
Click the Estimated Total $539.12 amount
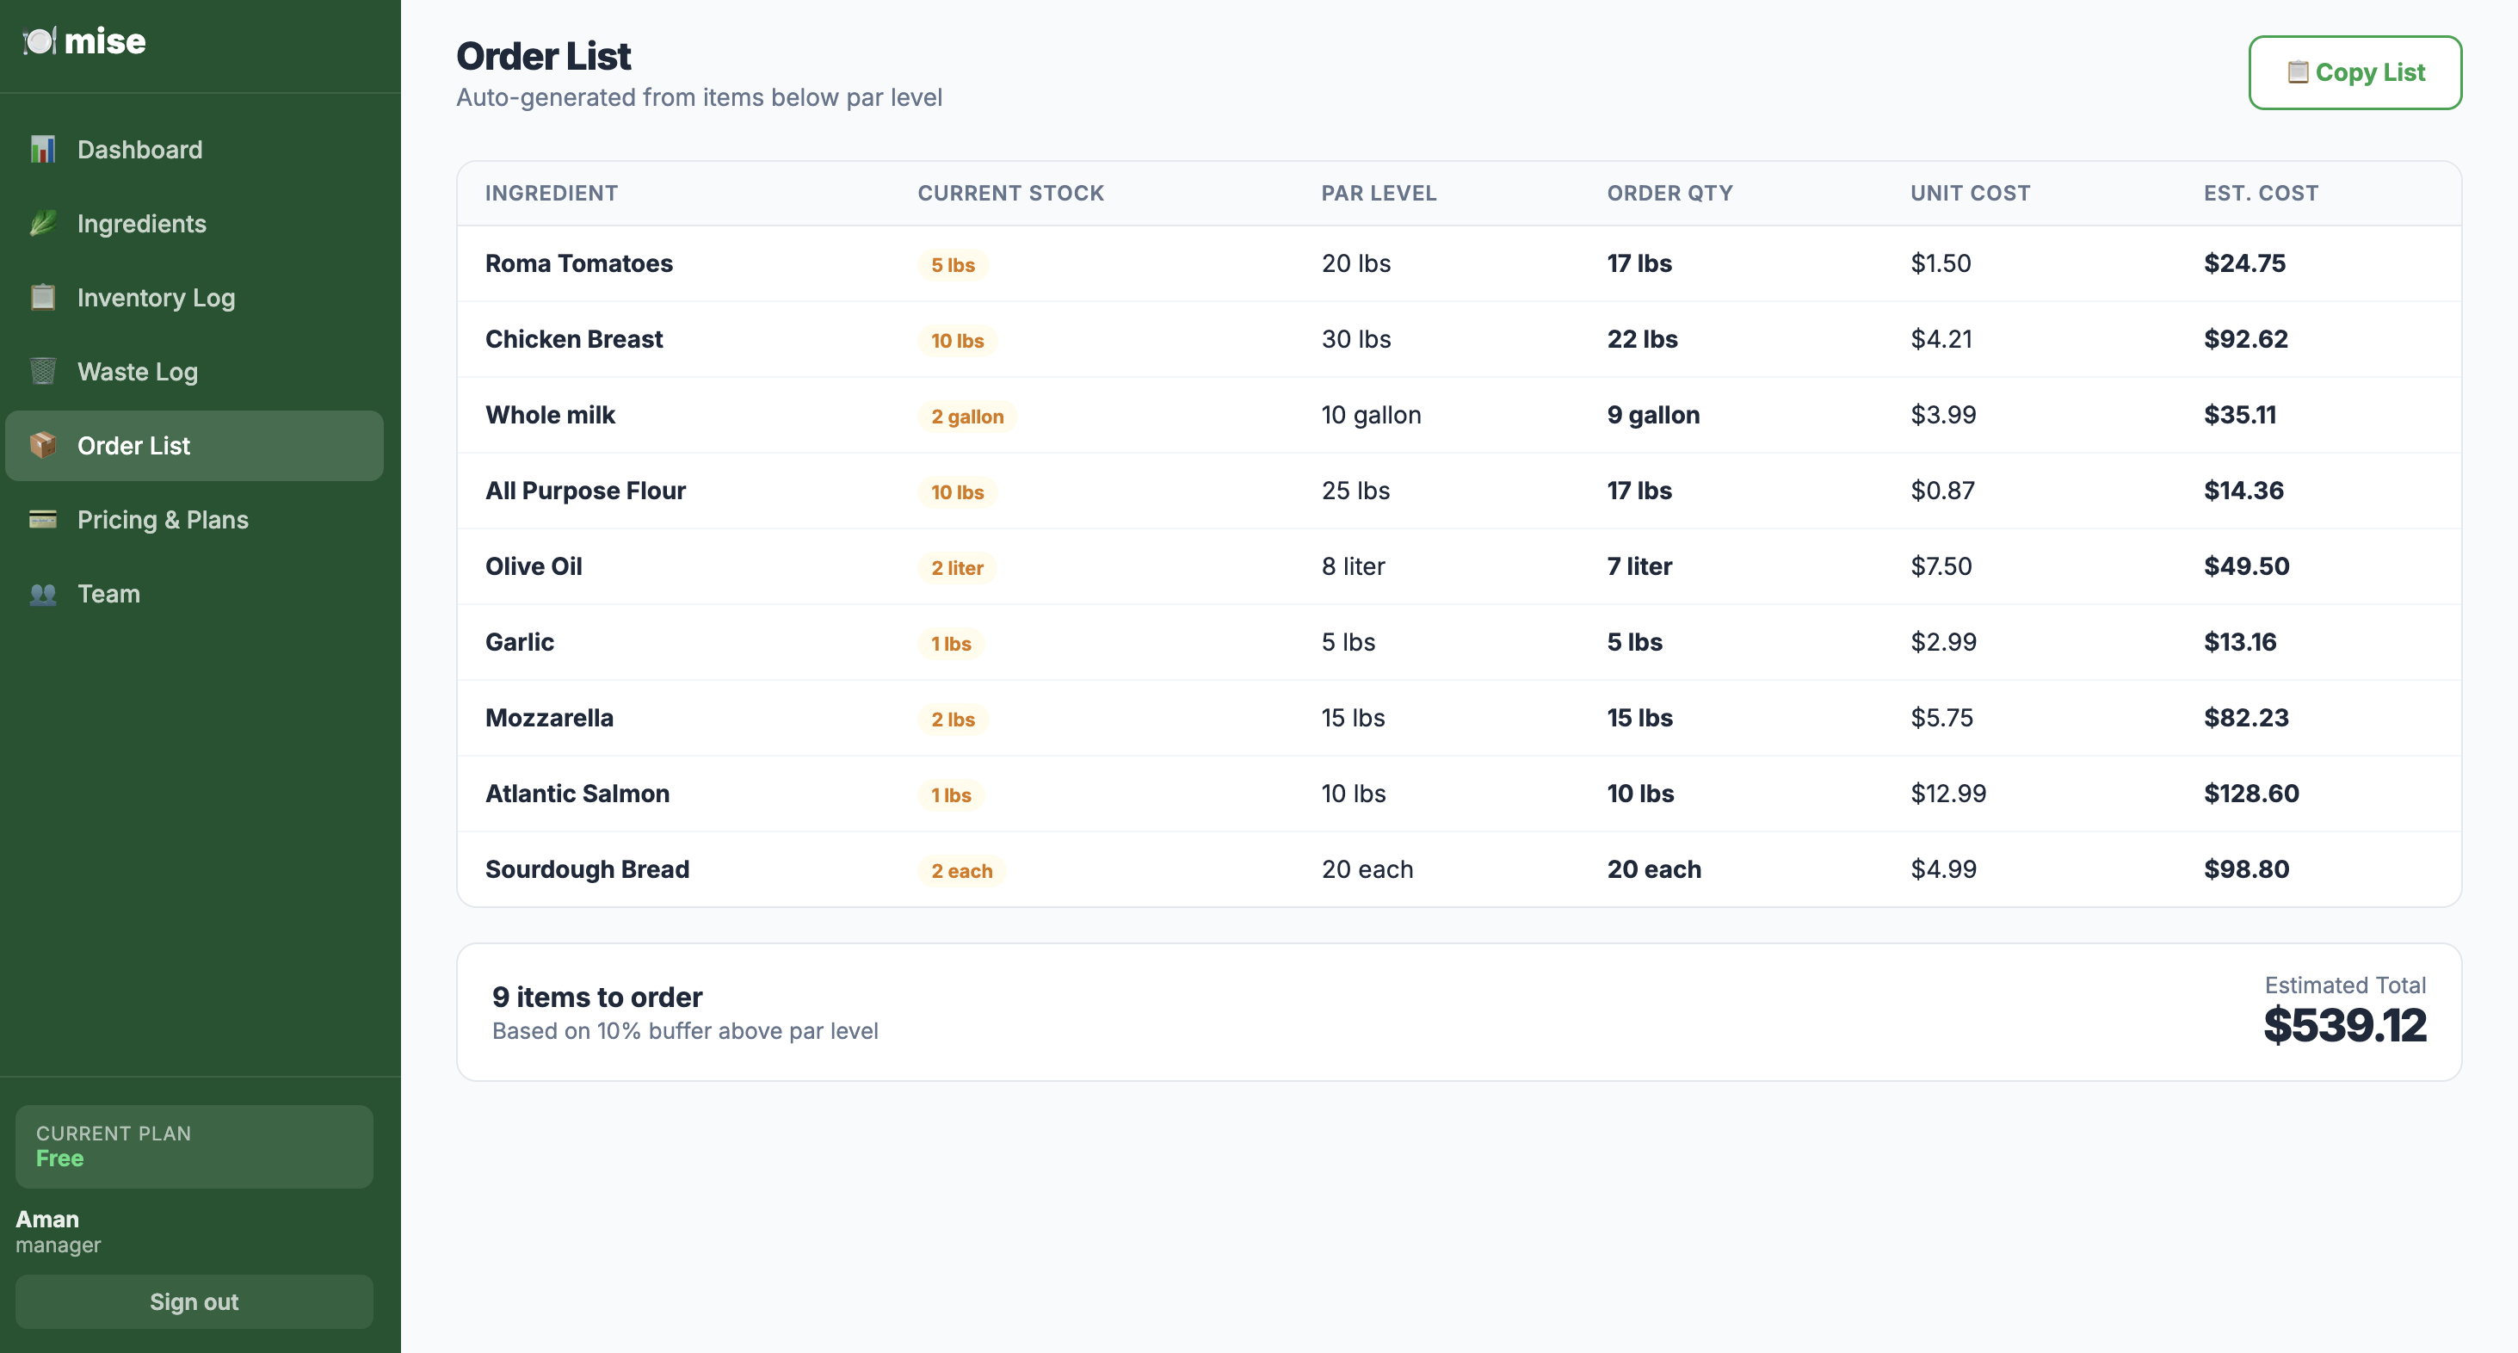(x=2344, y=1025)
